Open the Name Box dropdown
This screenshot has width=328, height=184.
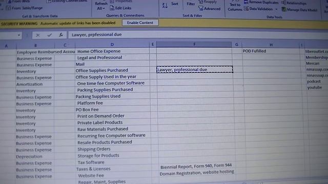click(x=19, y=35)
